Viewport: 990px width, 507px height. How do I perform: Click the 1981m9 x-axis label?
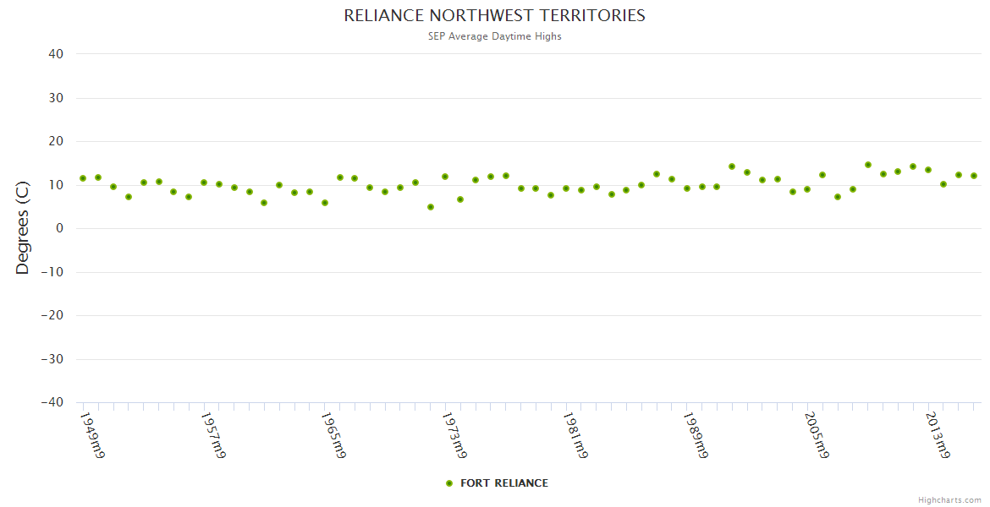coord(576,436)
